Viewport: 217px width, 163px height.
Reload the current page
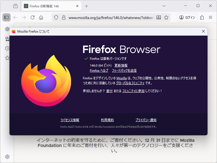(x=33, y=17)
